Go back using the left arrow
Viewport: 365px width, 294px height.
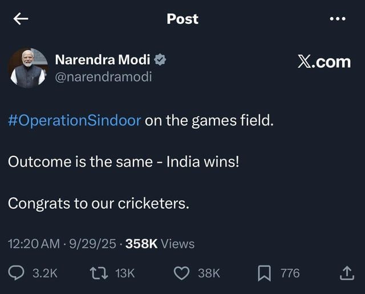click(21, 19)
